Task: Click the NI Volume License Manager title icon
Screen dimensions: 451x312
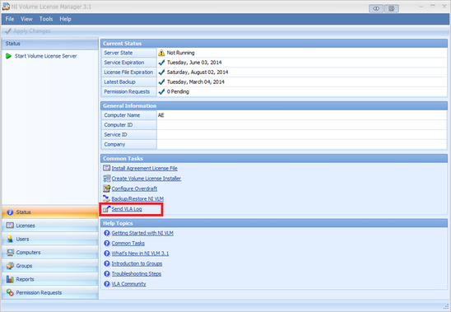Action: [6, 7]
